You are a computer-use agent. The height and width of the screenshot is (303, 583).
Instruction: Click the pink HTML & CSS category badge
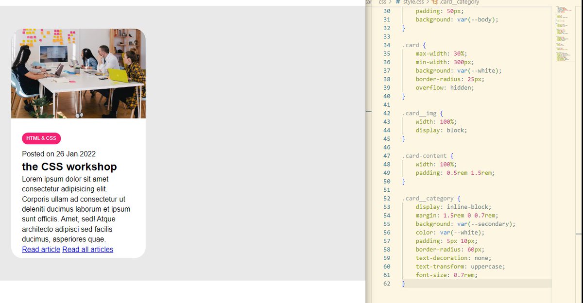click(41, 138)
